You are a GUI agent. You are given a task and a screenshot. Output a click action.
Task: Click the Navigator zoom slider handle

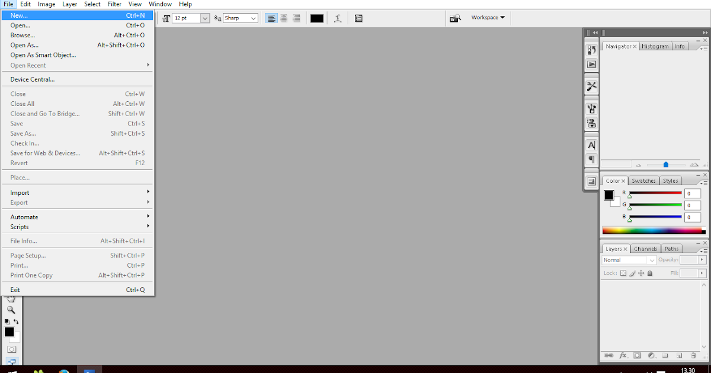pyautogui.click(x=666, y=165)
